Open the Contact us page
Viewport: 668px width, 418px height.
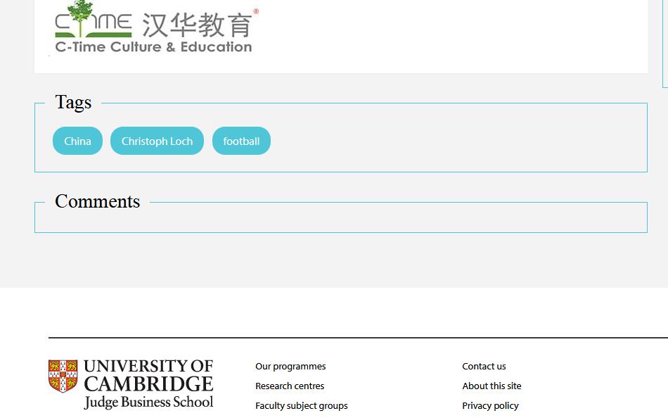coord(484,366)
